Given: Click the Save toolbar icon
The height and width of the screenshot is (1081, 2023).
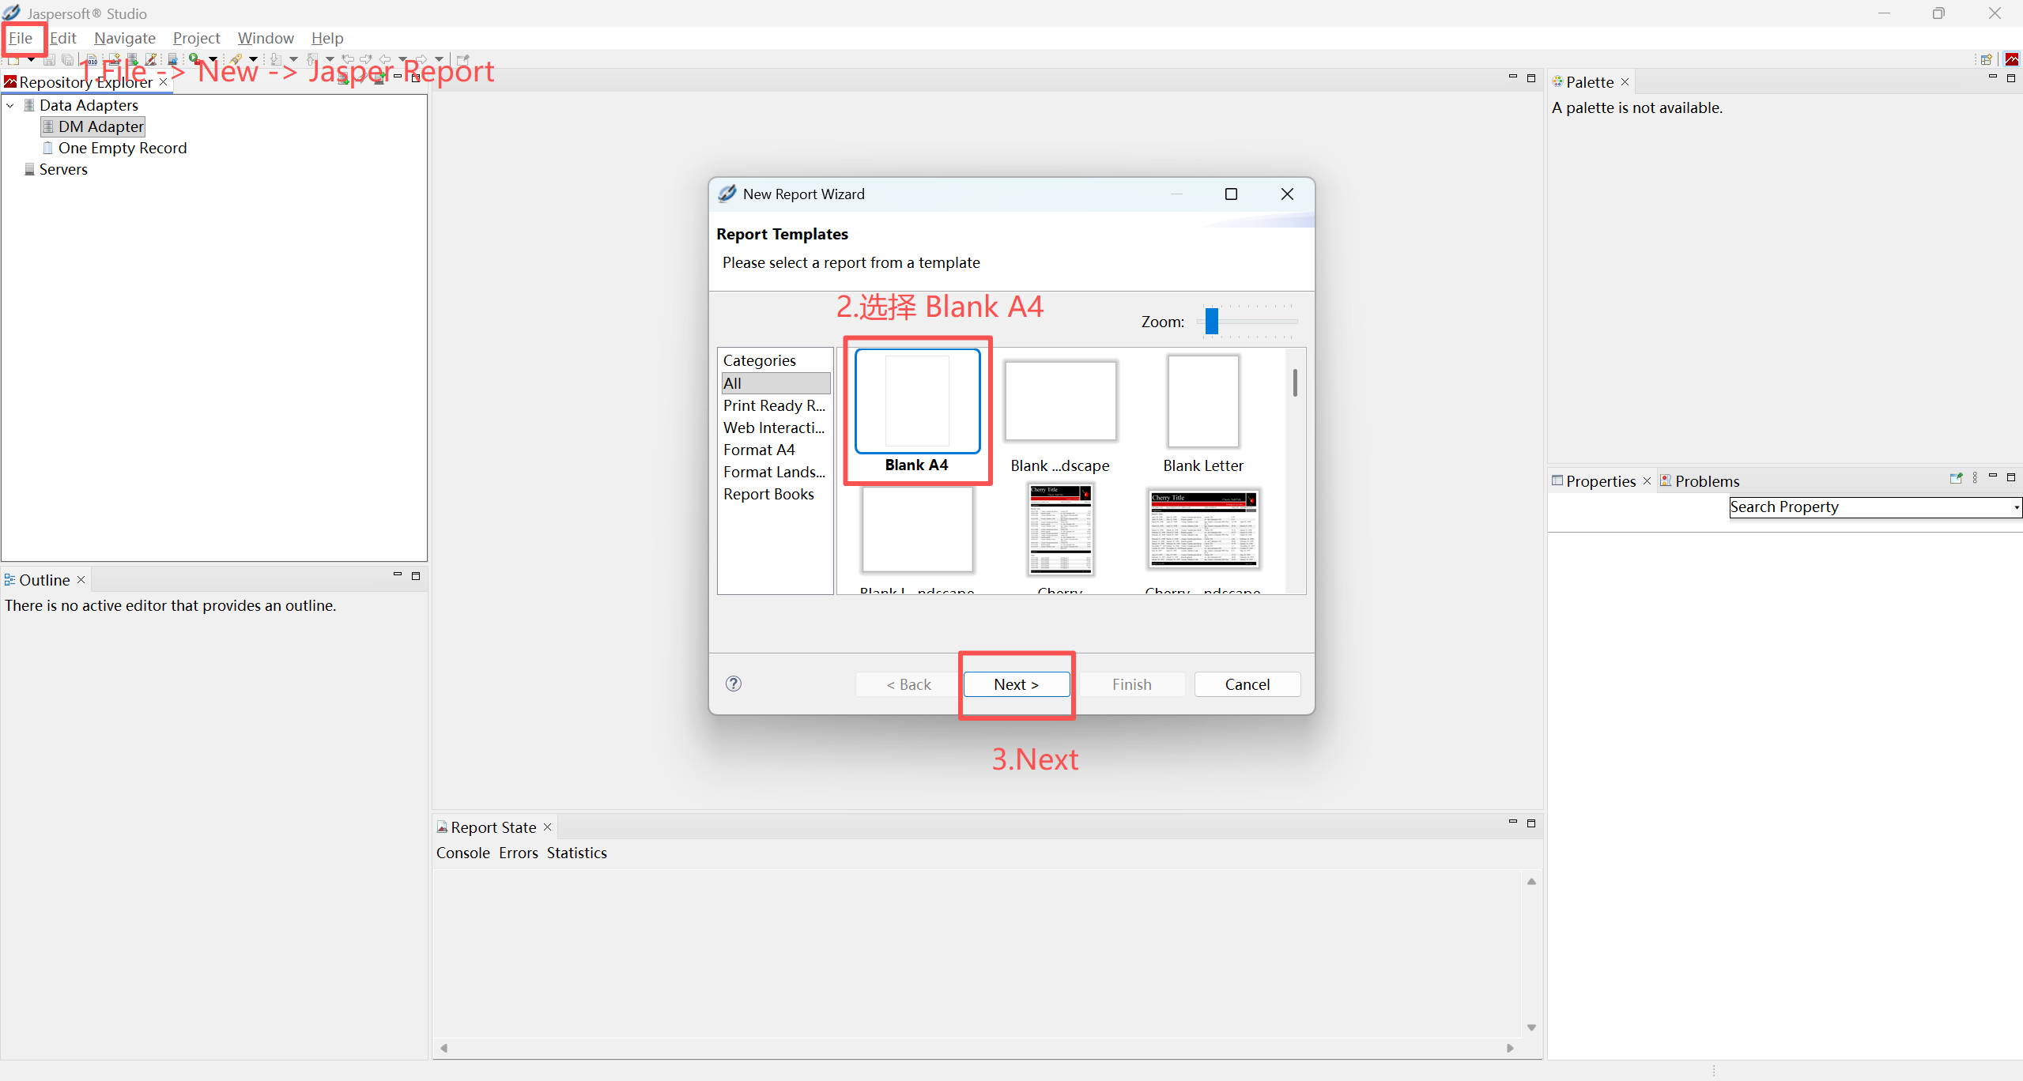Looking at the screenshot, I should [x=49, y=60].
